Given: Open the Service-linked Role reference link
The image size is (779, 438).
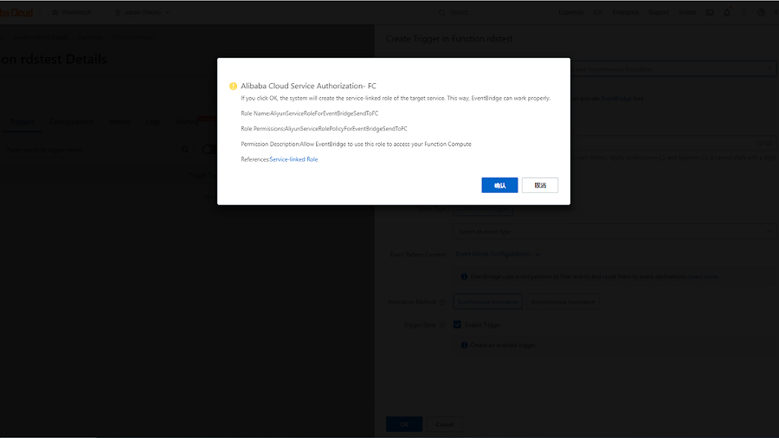Looking at the screenshot, I should tap(293, 159).
